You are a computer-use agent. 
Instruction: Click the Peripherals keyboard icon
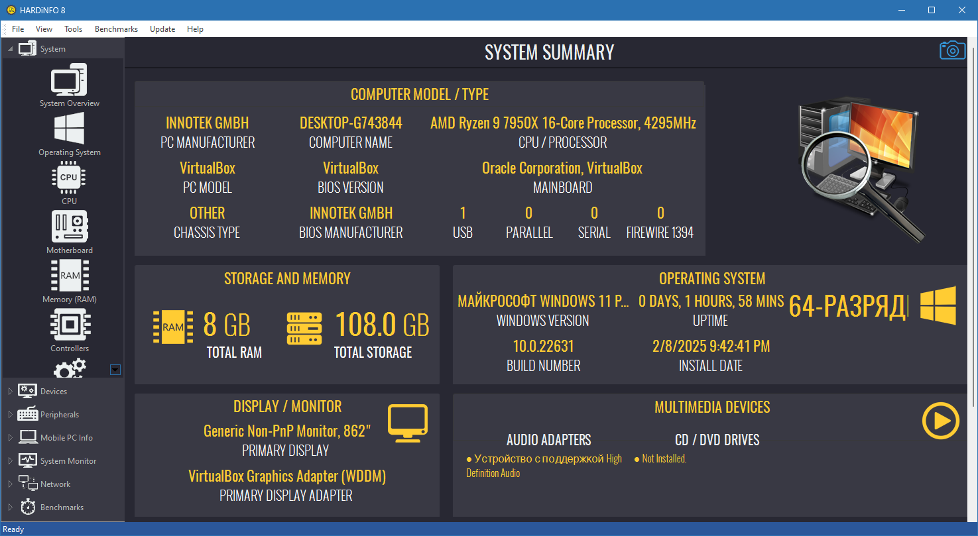(x=27, y=414)
